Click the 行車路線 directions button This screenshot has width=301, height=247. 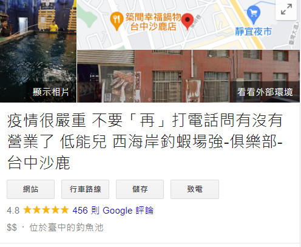tap(85, 189)
